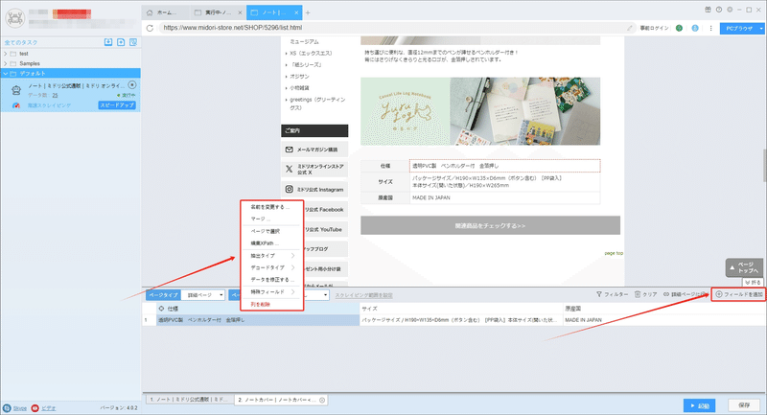Open the dropdown arrow beside PCブラウザ
Screen dimensions: 767x415
click(x=761, y=29)
